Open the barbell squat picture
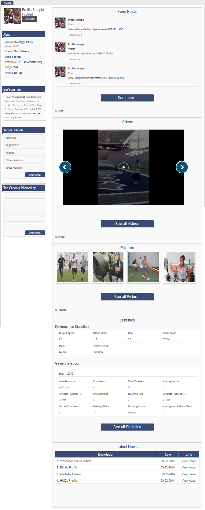The image size is (205, 510). tap(179, 267)
